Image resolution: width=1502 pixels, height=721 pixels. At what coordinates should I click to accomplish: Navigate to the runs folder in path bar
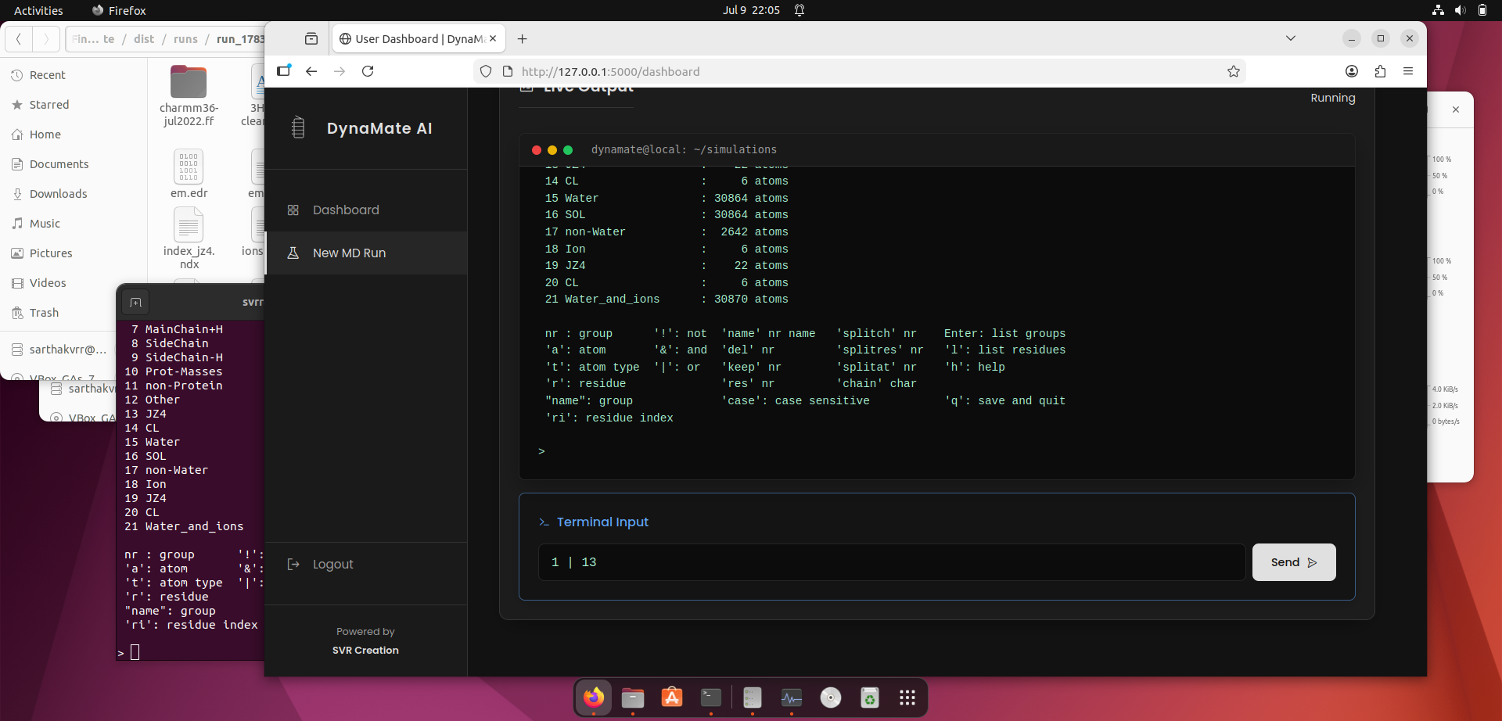[185, 39]
